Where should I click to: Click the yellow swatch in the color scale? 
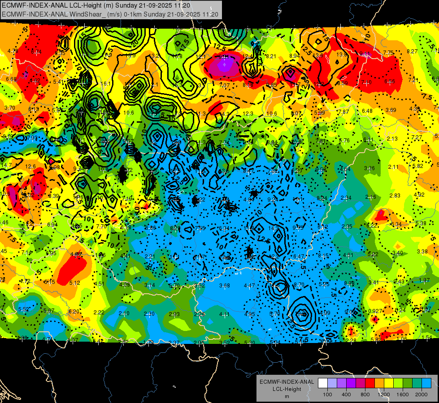[388, 383]
